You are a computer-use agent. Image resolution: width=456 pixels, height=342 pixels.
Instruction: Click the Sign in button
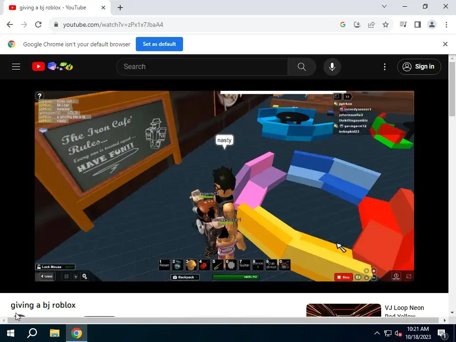419,67
